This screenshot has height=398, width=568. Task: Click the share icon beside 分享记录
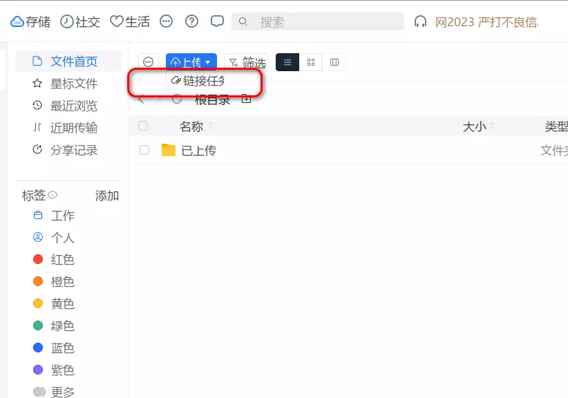point(37,149)
